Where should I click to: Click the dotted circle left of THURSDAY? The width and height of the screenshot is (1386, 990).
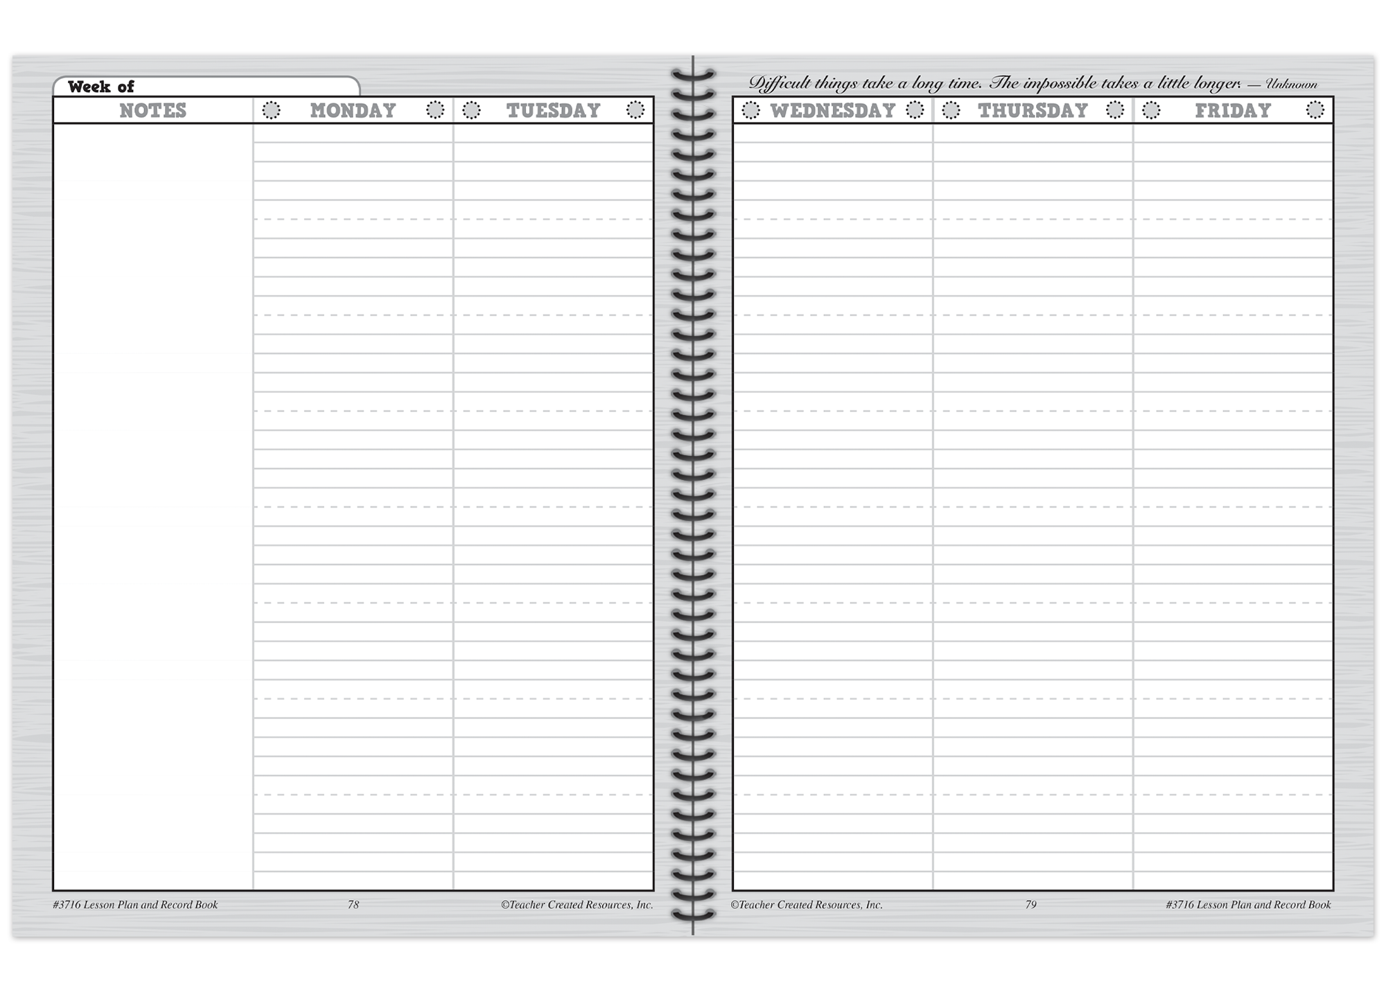[x=951, y=110]
